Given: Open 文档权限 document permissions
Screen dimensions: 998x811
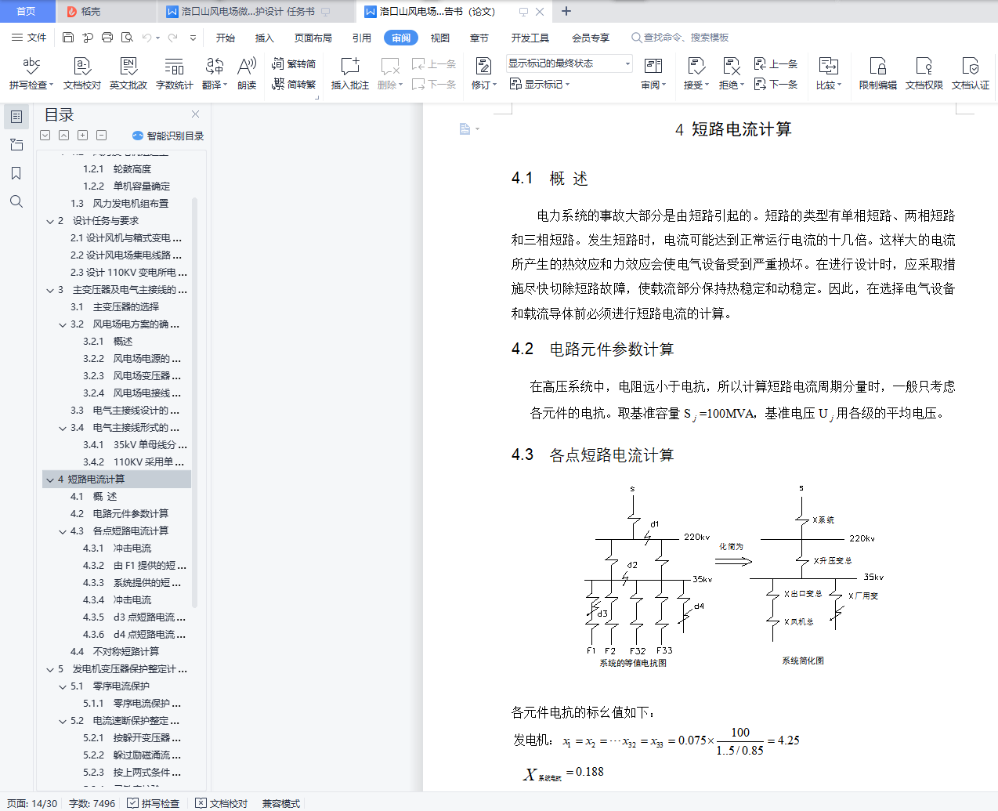Looking at the screenshot, I should [x=924, y=73].
